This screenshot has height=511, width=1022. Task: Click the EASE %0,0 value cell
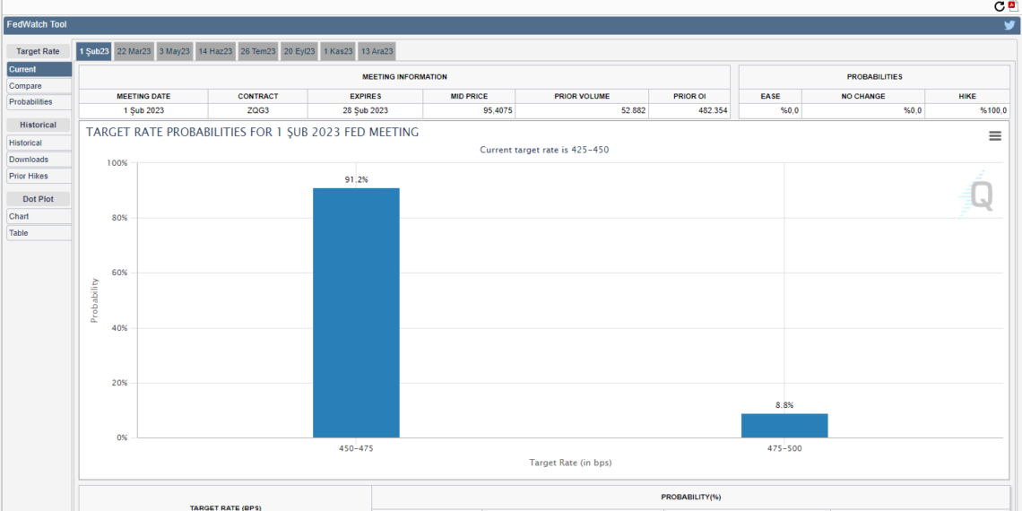[x=770, y=111]
